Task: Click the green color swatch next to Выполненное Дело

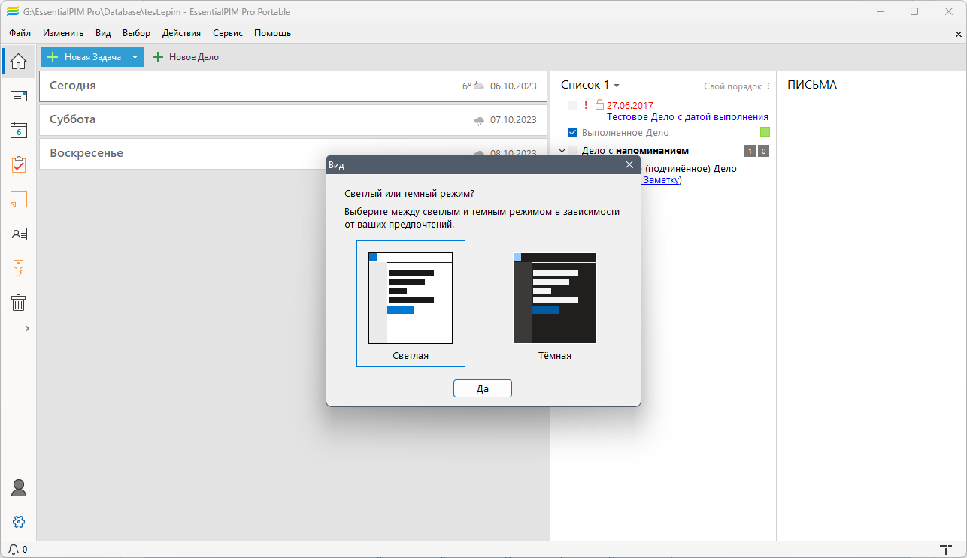Action: [764, 133]
